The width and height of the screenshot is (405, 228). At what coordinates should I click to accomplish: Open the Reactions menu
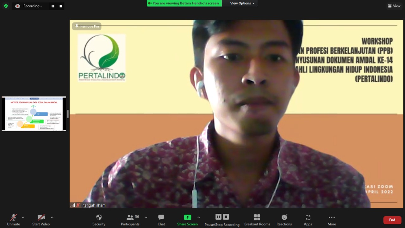284,220
